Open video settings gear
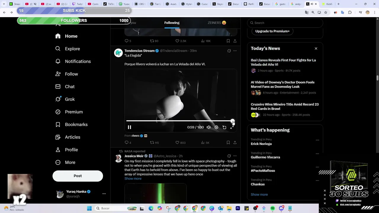The width and height of the screenshot is (379, 213). 216,127
